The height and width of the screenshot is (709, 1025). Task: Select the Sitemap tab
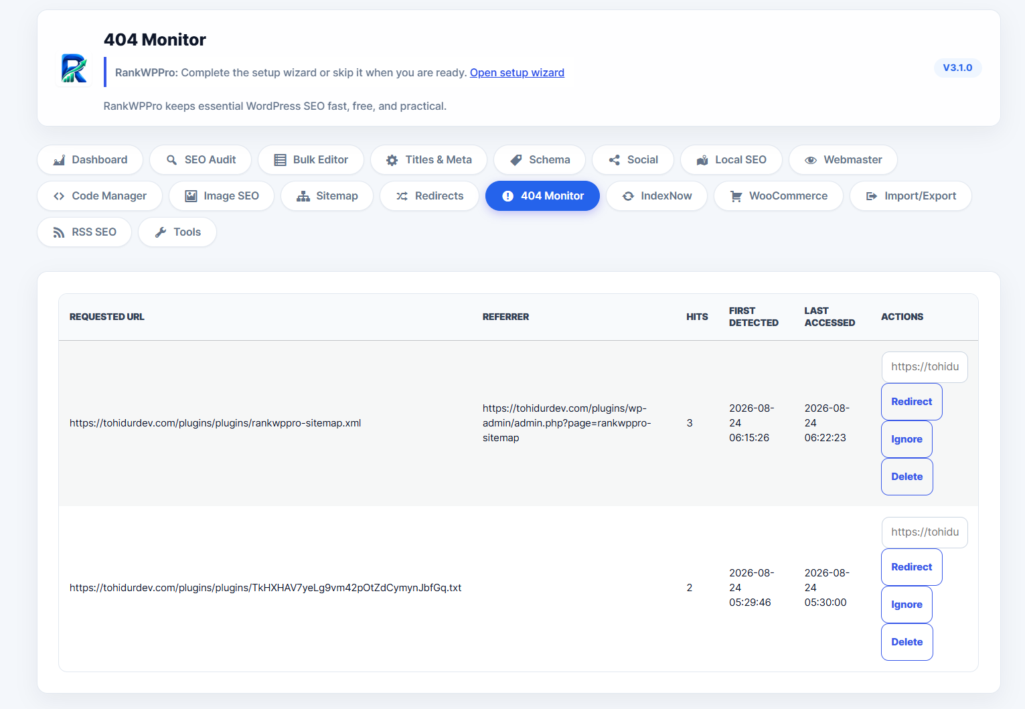(327, 196)
